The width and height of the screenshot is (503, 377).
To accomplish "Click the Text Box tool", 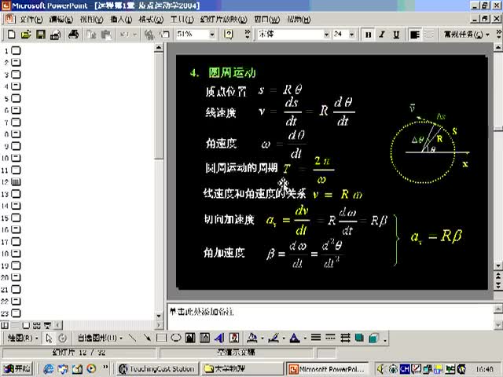I will 190,338.
